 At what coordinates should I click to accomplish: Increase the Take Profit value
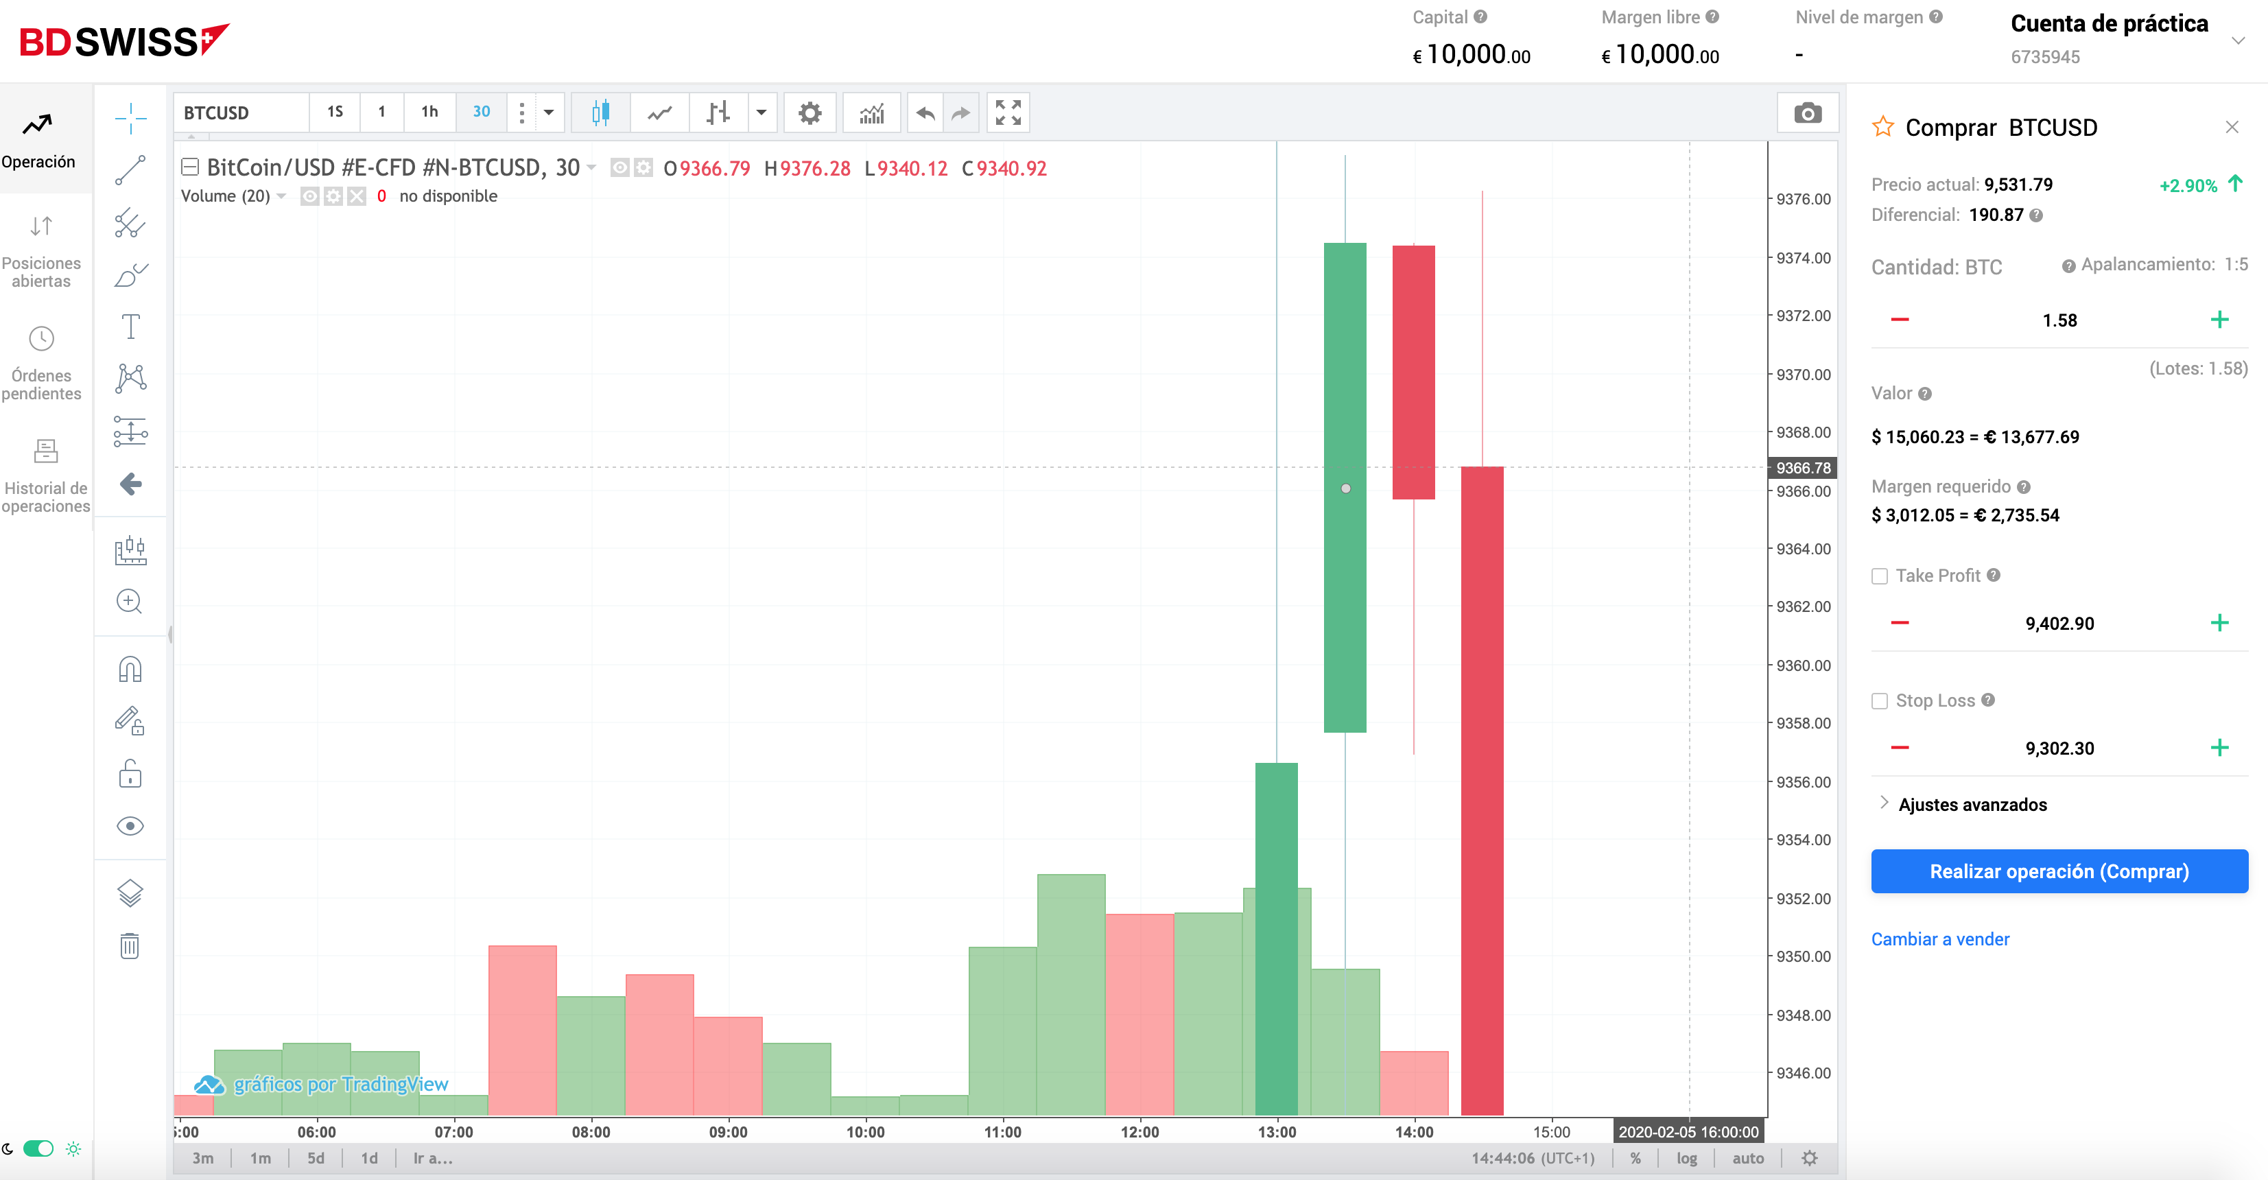click(2219, 622)
